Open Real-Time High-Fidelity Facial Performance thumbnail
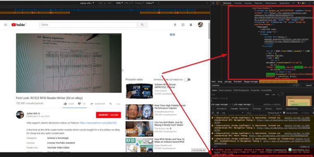The height and width of the screenshot is (157, 314). click(139, 112)
